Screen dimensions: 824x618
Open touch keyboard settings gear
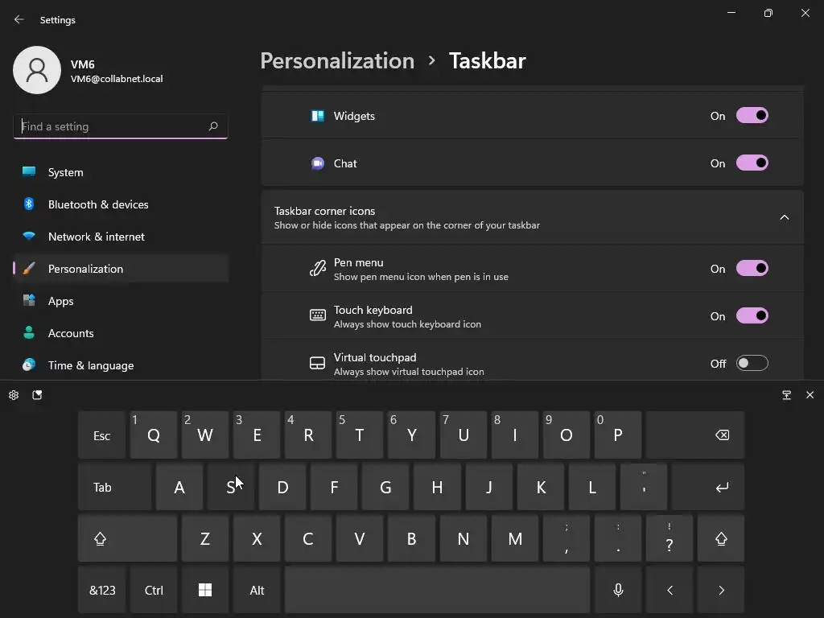pyautogui.click(x=14, y=395)
